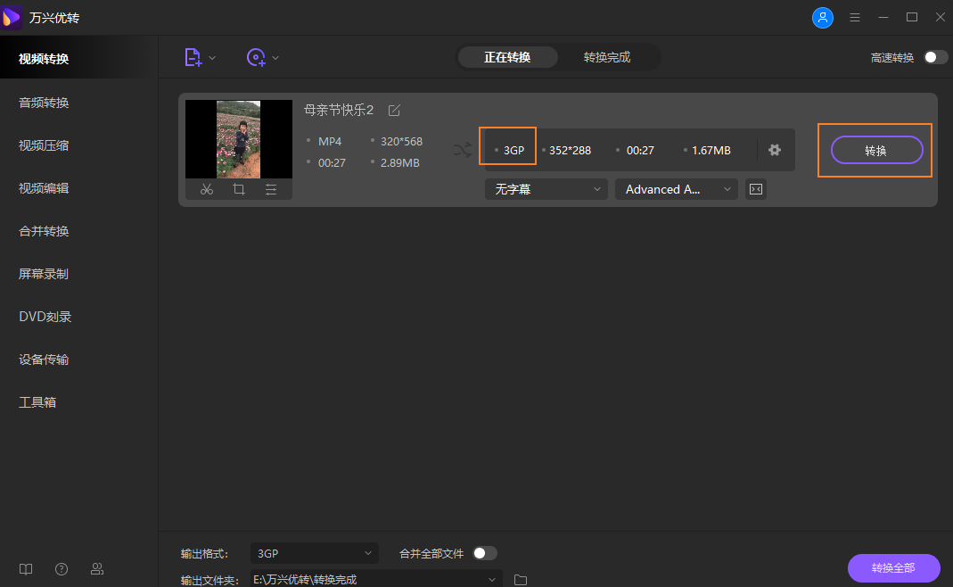Click the help question mark icon
Screen dimensions: 953x587
tap(61, 568)
